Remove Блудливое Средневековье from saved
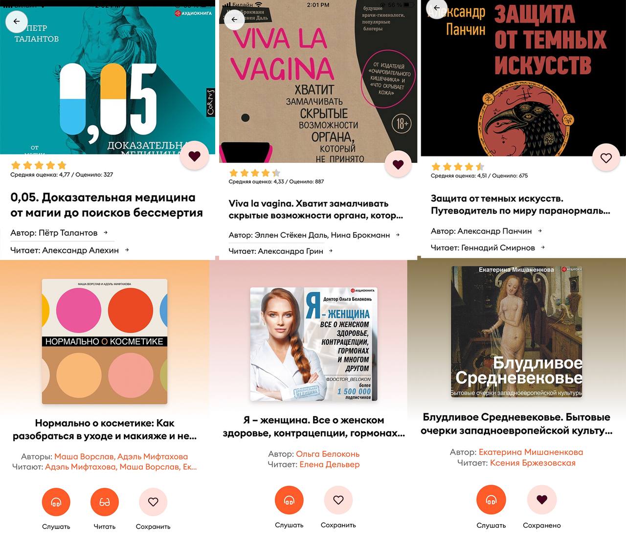626x536 pixels. [x=541, y=500]
